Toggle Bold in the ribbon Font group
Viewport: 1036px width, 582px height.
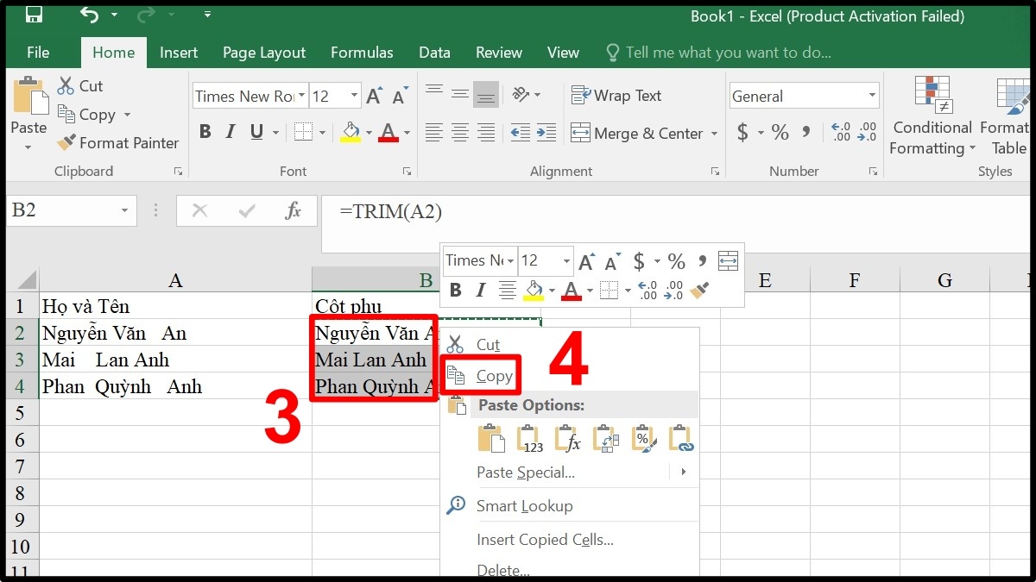(205, 133)
